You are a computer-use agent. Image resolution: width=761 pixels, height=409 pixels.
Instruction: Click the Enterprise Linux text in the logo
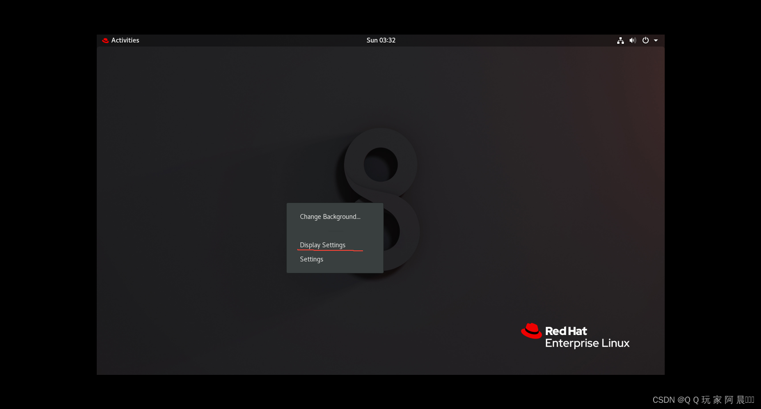pos(587,343)
